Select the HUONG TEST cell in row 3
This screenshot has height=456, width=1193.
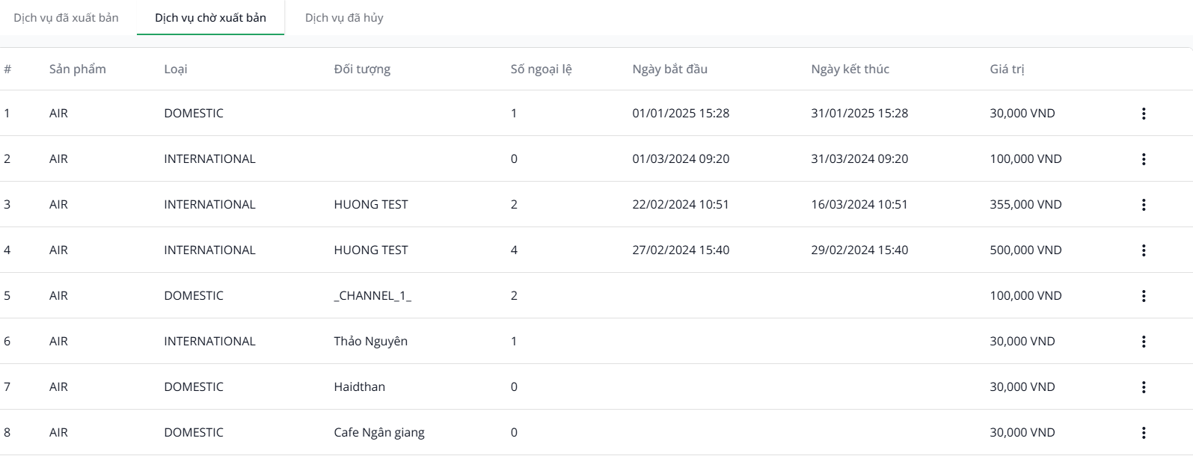(371, 205)
